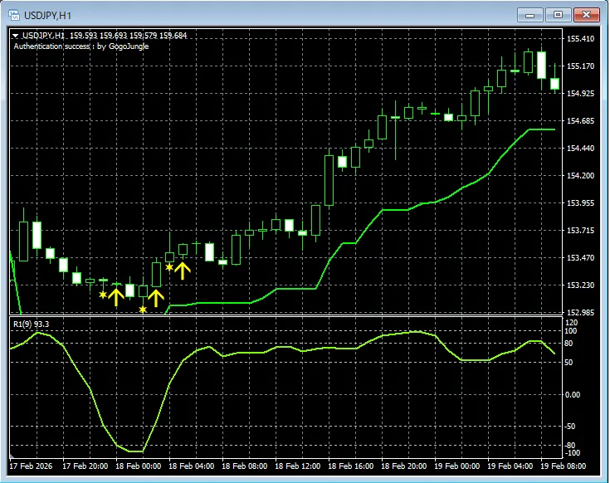Minimize the USDJPY,H1 chart window
Image resolution: width=610 pixels, height=483 pixels.
coord(530,14)
